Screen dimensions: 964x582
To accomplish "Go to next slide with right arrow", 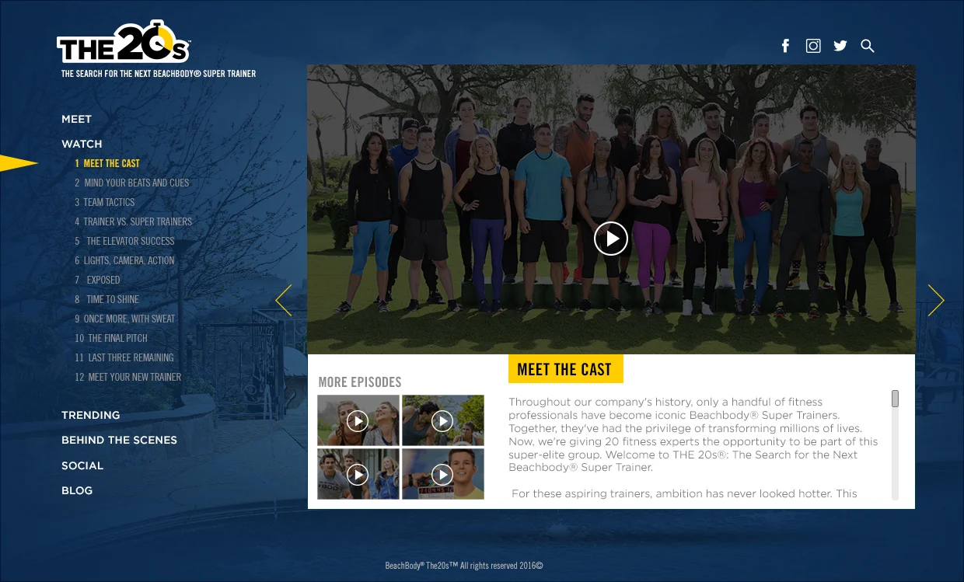I will pyautogui.click(x=936, y=300).
